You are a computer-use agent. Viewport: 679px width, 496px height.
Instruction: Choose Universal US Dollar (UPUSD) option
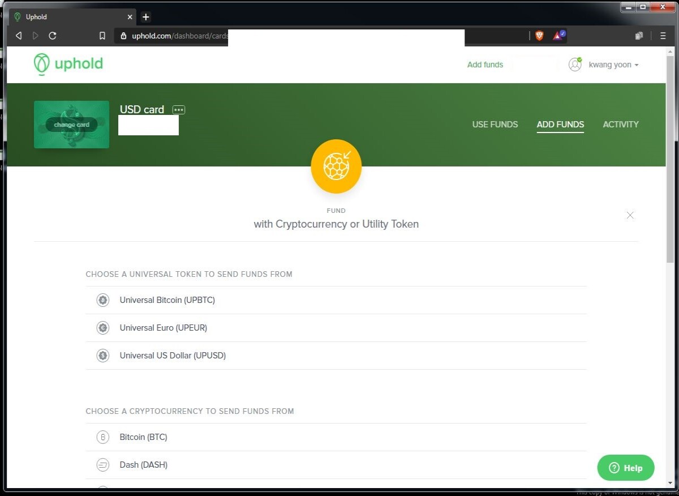point(336,356)
